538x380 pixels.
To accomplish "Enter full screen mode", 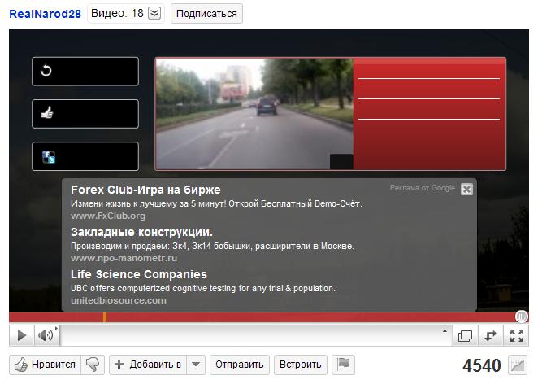I will (516, 334).
